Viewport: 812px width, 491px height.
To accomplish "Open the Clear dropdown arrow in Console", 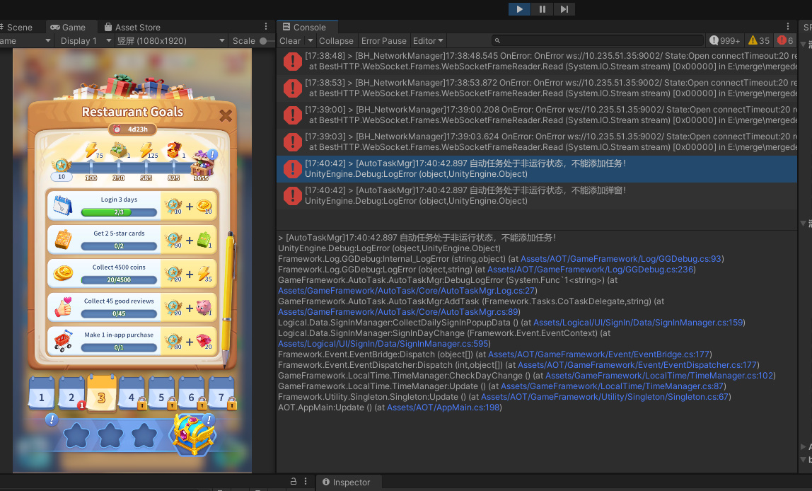I will pyautogui.click(x=310, y=41).
